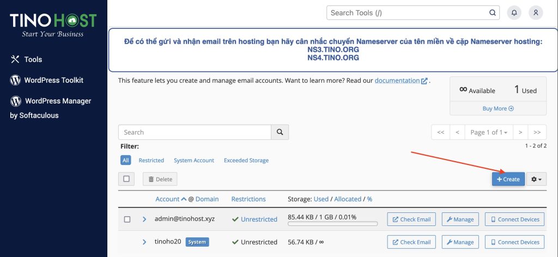Screen dimensions: 558x257
Task: Sort by Allocated storage header
Action: pos(348,199)
